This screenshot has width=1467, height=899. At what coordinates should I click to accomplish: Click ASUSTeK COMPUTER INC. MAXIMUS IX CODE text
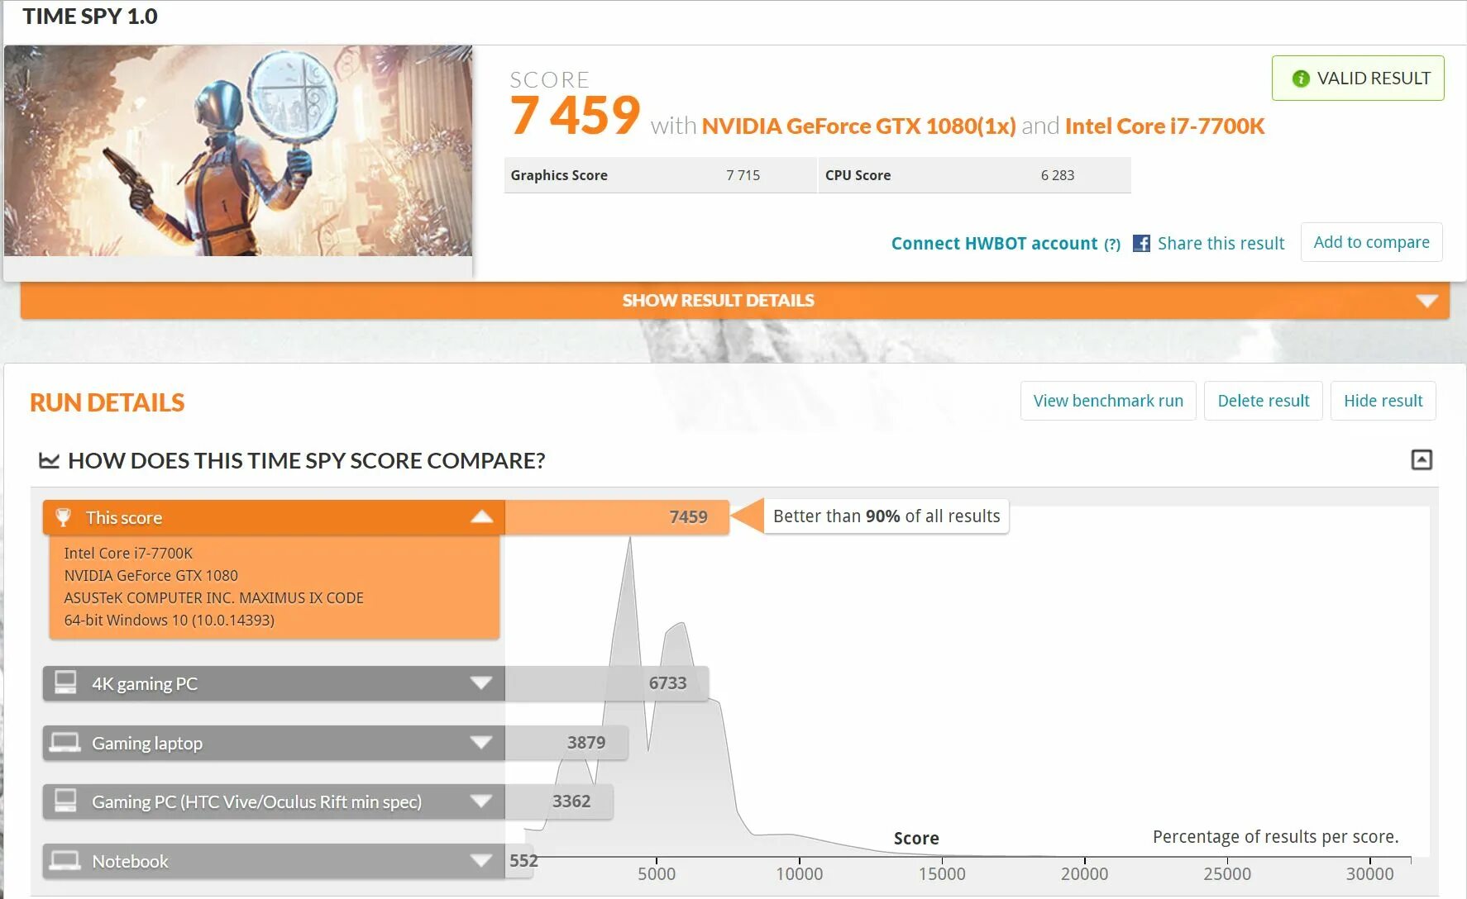click(213, 597)
